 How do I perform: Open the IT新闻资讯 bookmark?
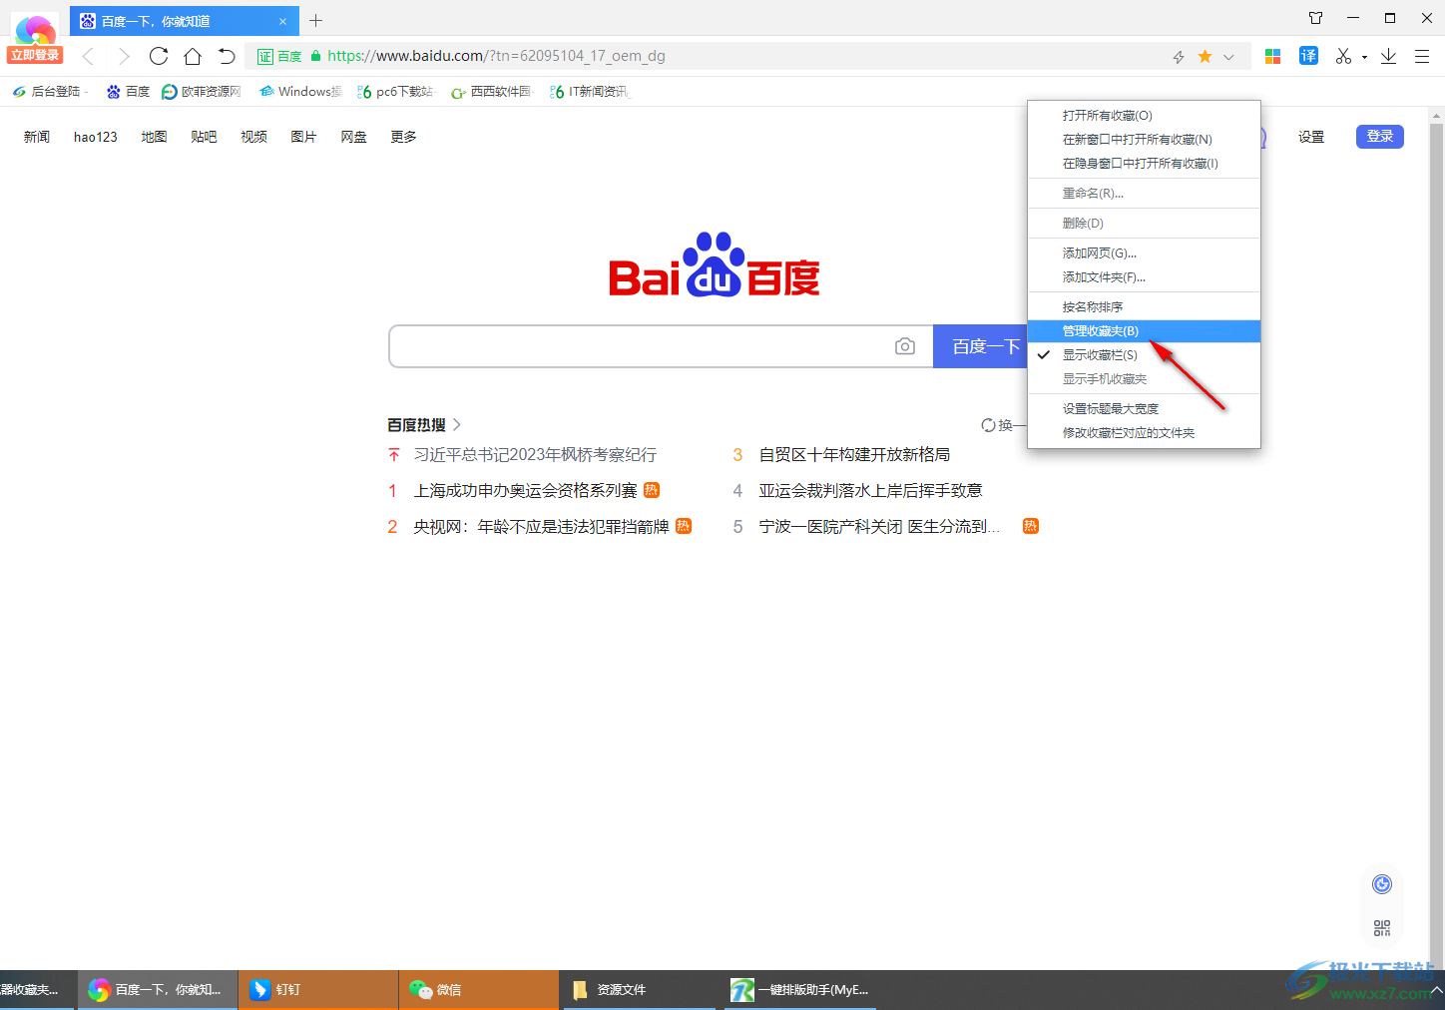[x=589, y=91]
